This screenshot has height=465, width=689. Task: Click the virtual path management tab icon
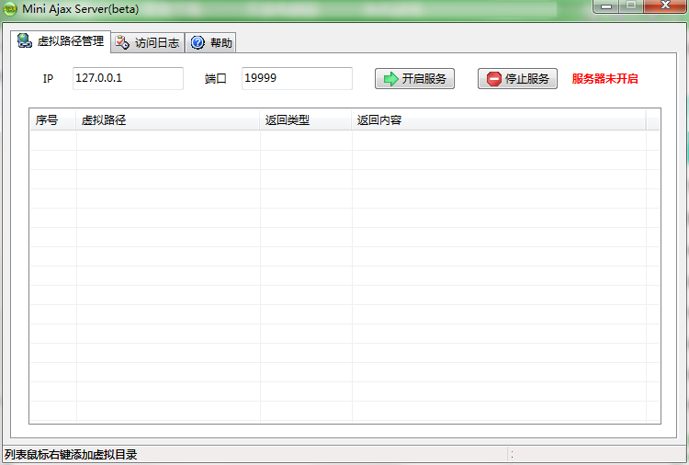pyautogui.click(x=25, y=40)
